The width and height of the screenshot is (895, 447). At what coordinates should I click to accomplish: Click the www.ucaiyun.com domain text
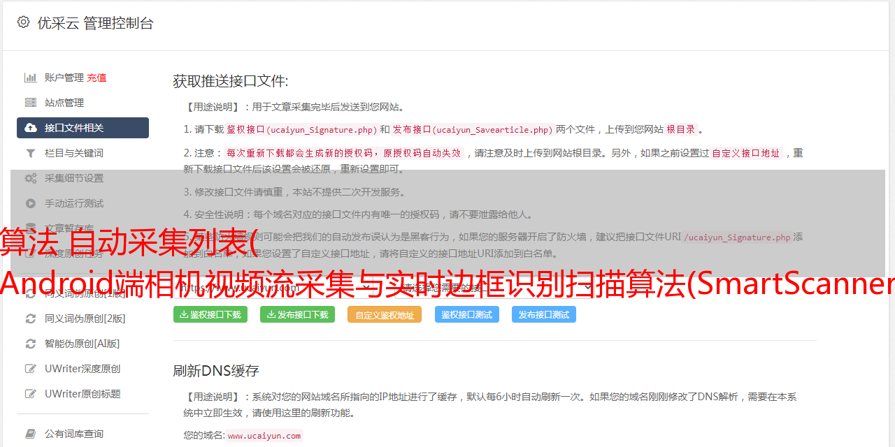pos(264,435)
